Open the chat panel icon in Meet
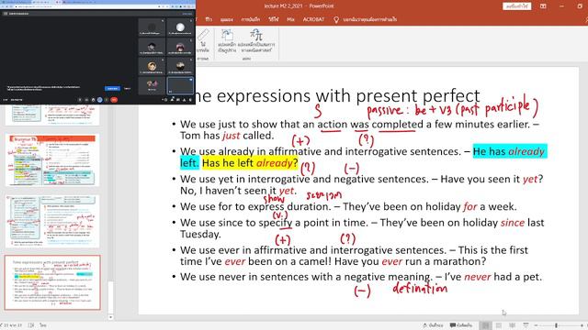 178,100
